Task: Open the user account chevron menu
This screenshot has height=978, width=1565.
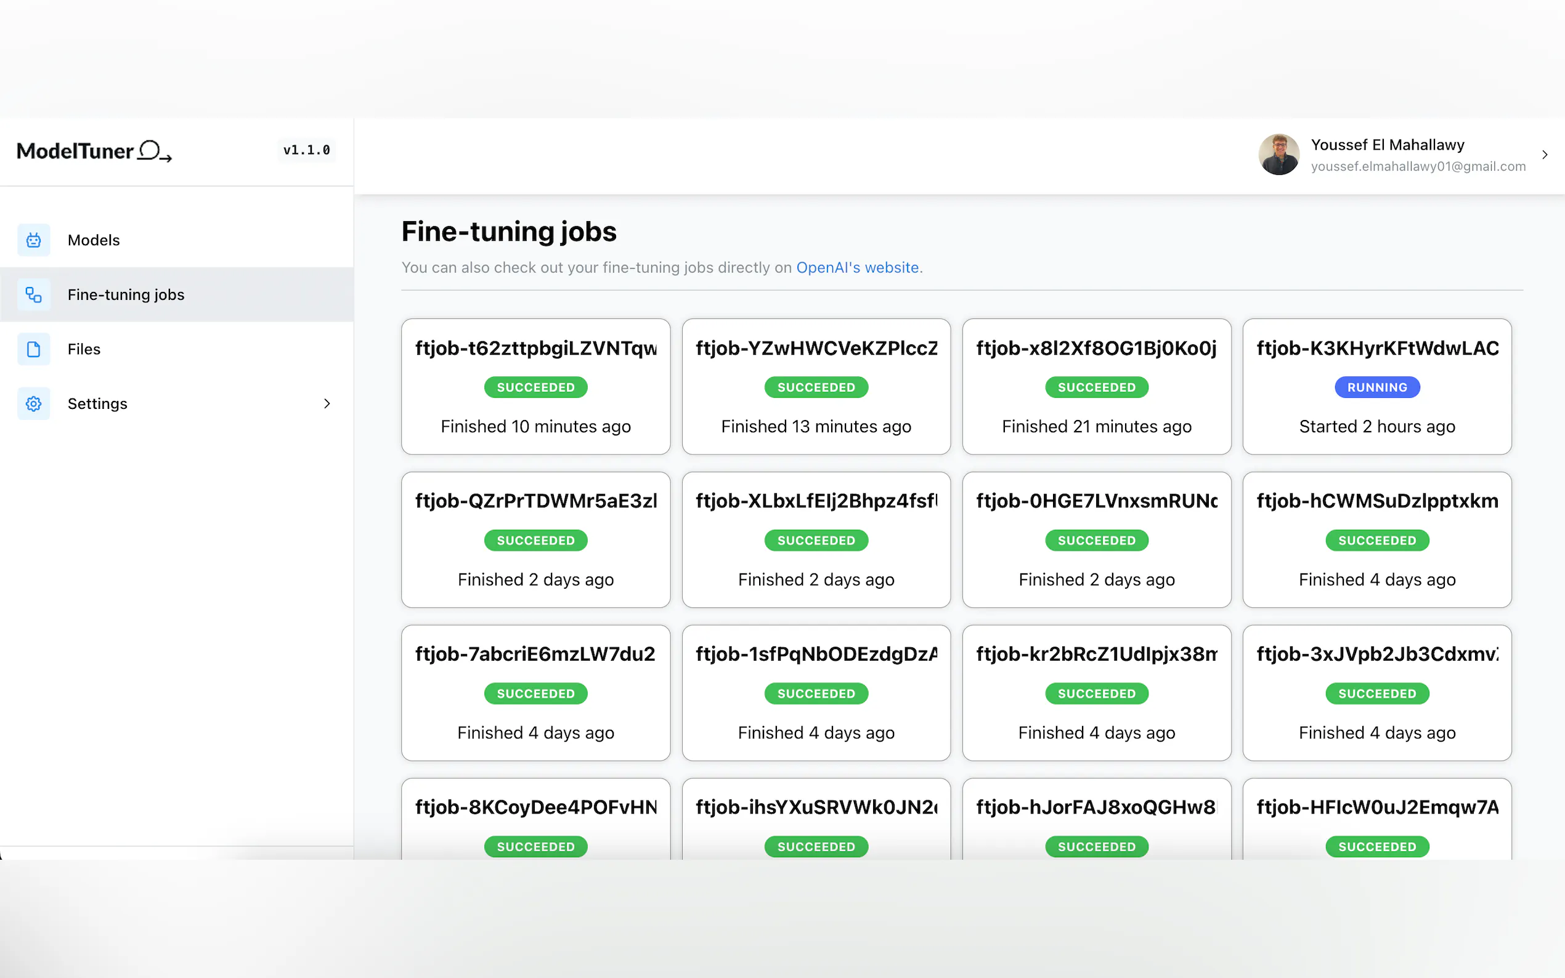Action: click(1544, 155)
